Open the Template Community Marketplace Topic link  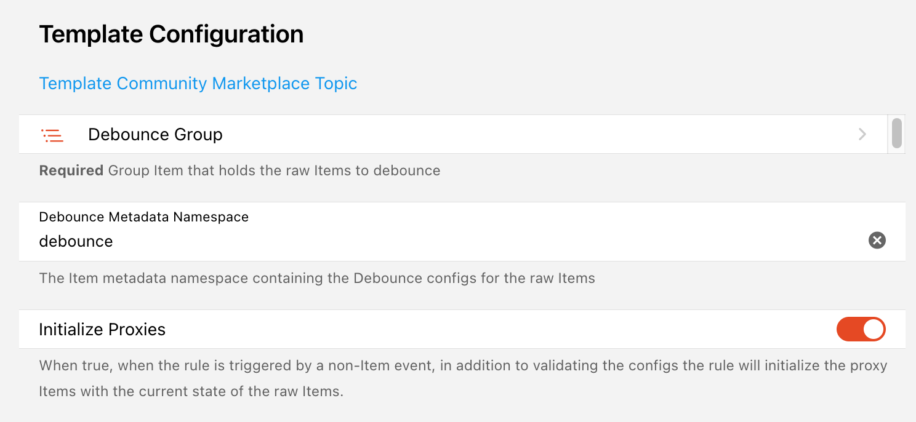click(198, 83)
